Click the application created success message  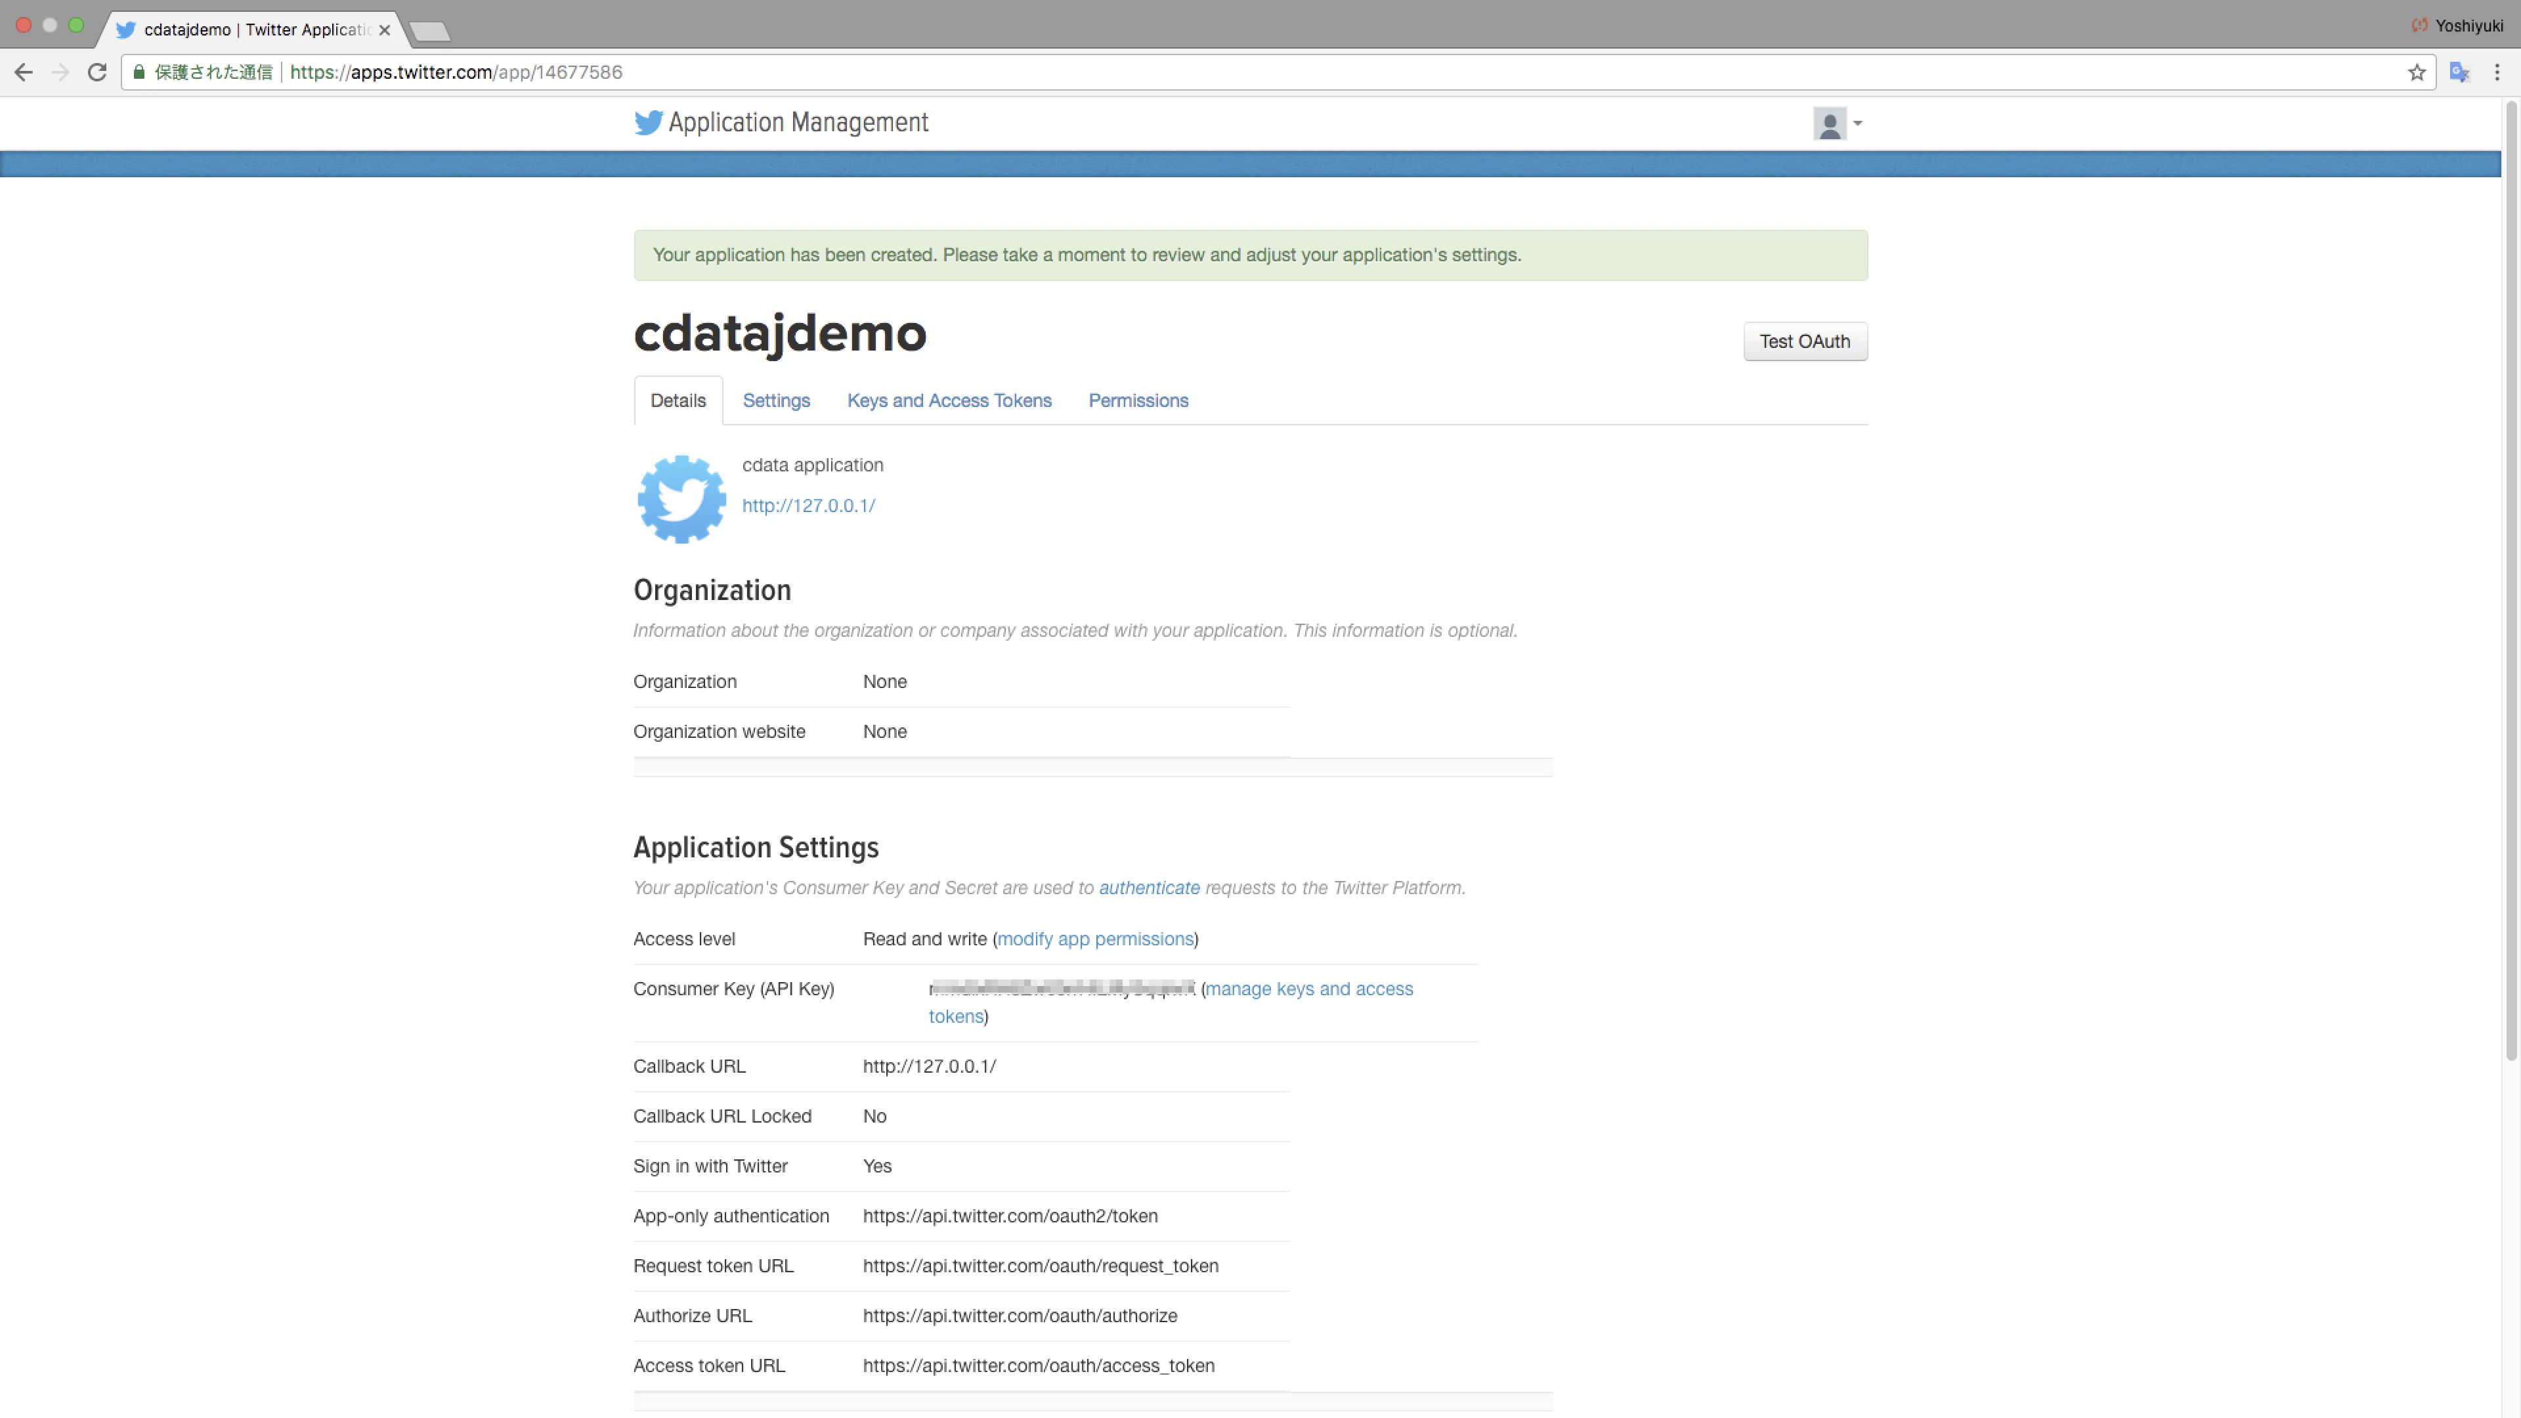1251,255
